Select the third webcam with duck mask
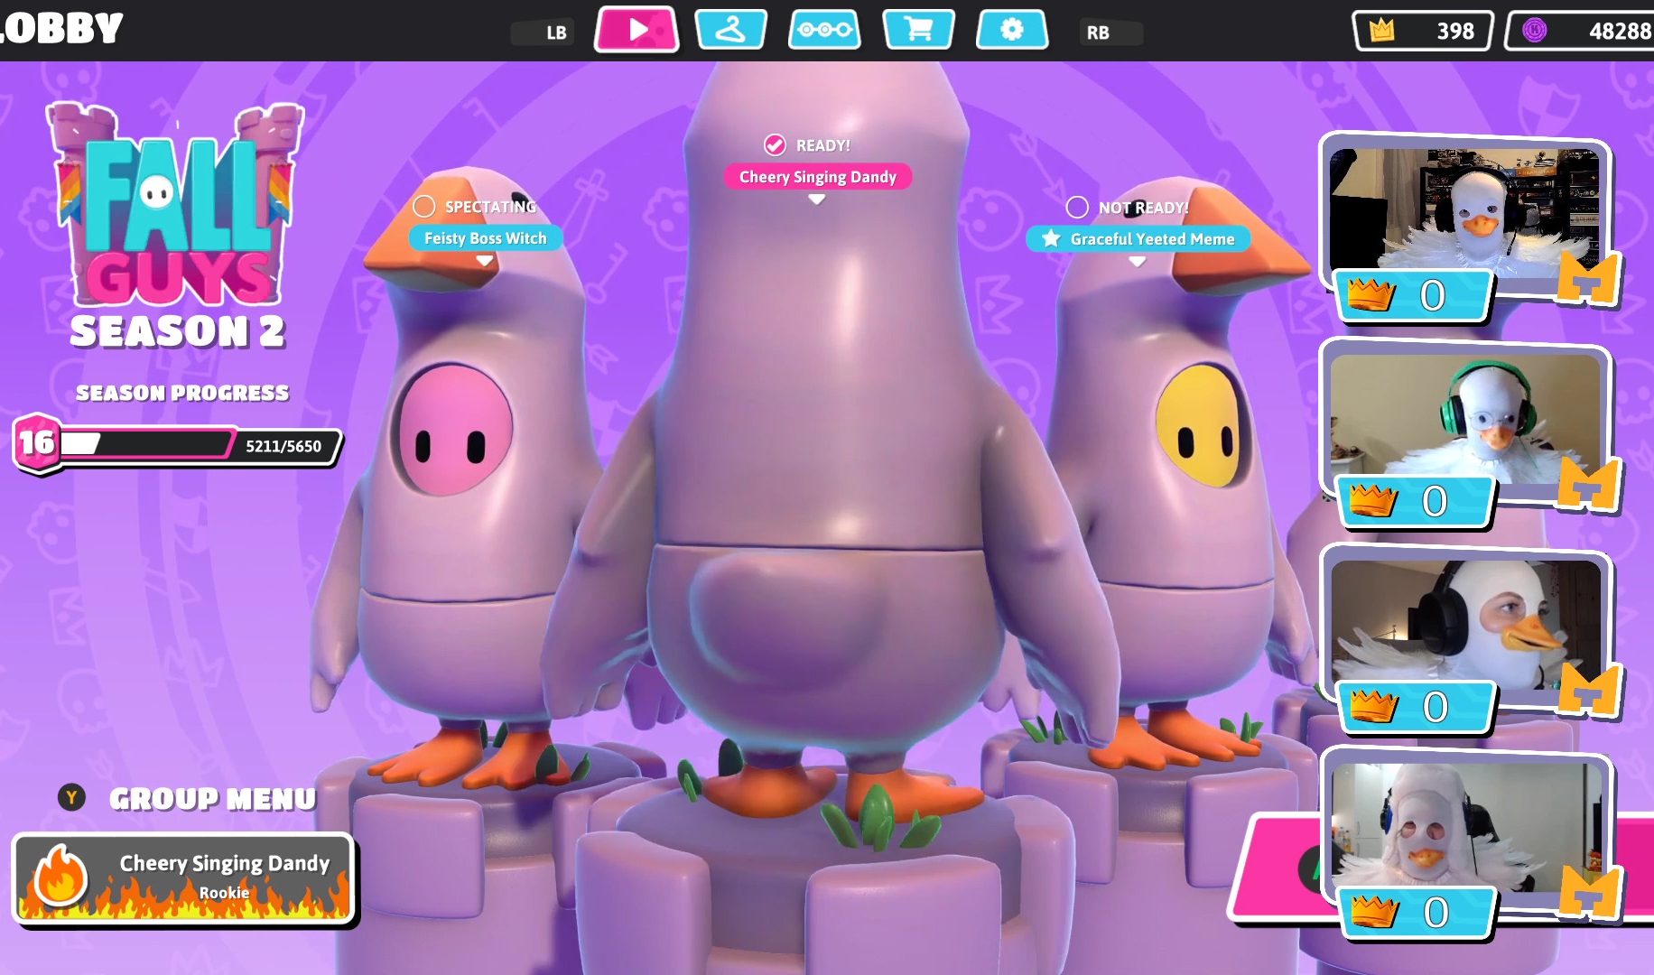This screenshot has height=975, width=1654. coord(1465,623)
